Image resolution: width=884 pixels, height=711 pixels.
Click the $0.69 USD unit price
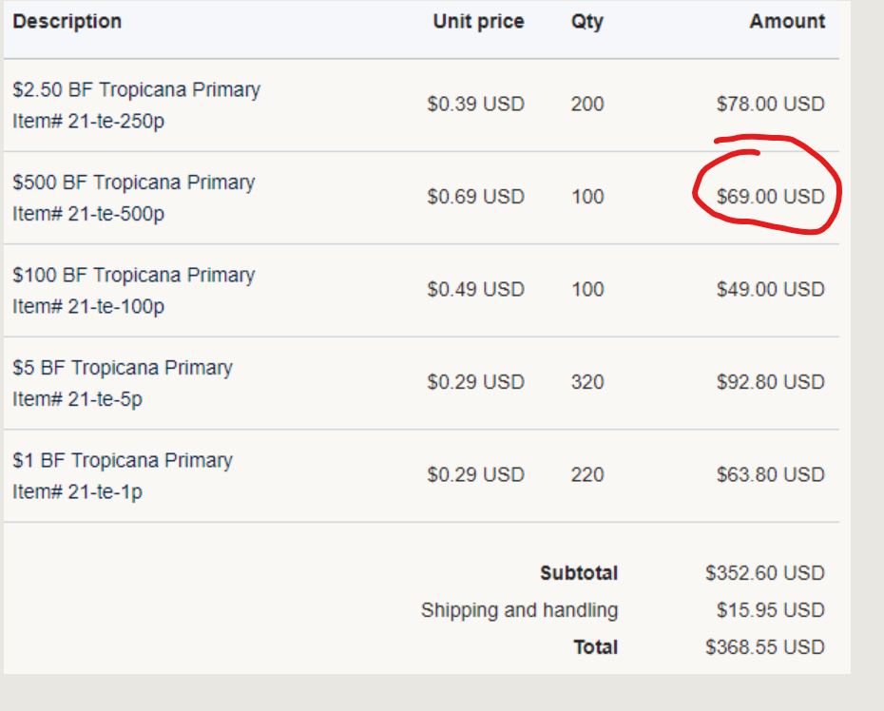[x=475, y=197]
